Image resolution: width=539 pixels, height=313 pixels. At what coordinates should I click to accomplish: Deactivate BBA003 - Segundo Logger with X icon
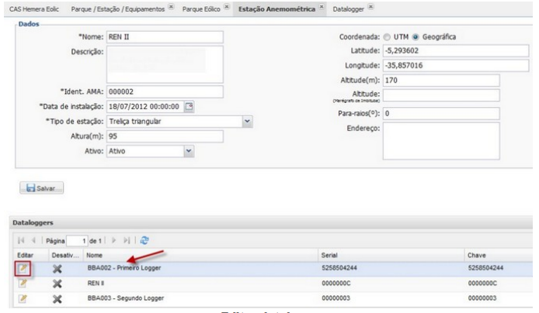(56, 299)
